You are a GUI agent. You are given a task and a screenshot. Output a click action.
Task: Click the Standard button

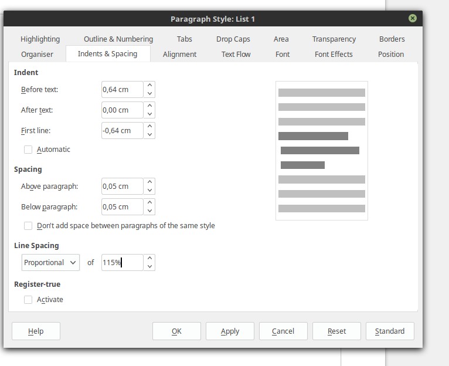[390, 331]
